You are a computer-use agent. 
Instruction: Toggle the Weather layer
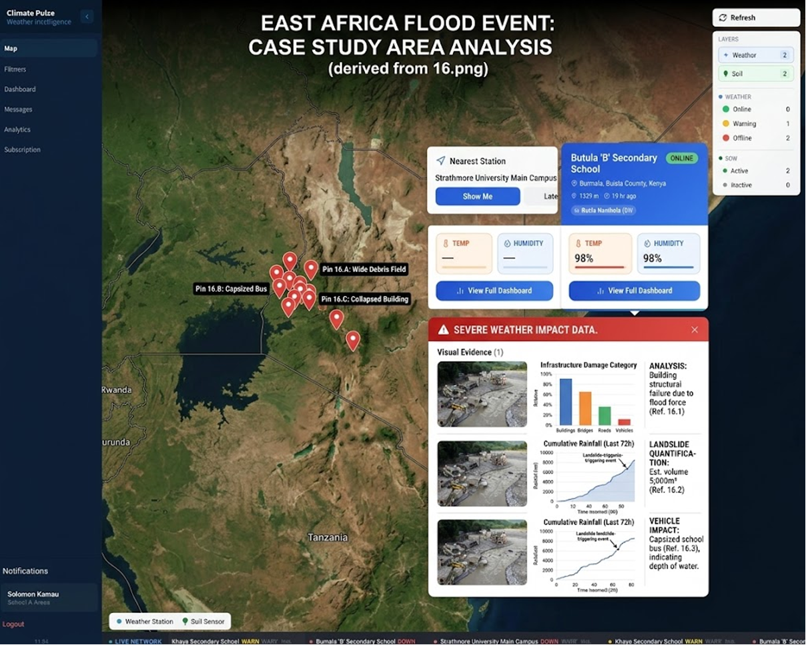click(756, 55)
